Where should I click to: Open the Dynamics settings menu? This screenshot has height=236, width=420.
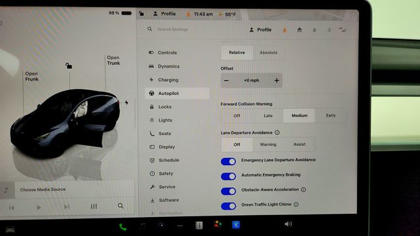(x=164, y=66)
